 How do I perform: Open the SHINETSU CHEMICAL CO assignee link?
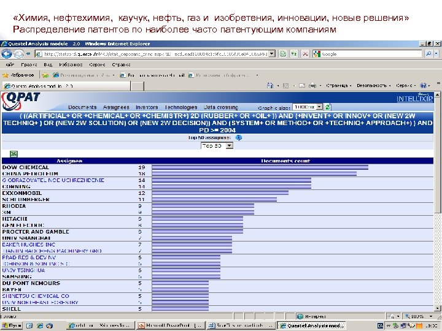tap(36, 296)
